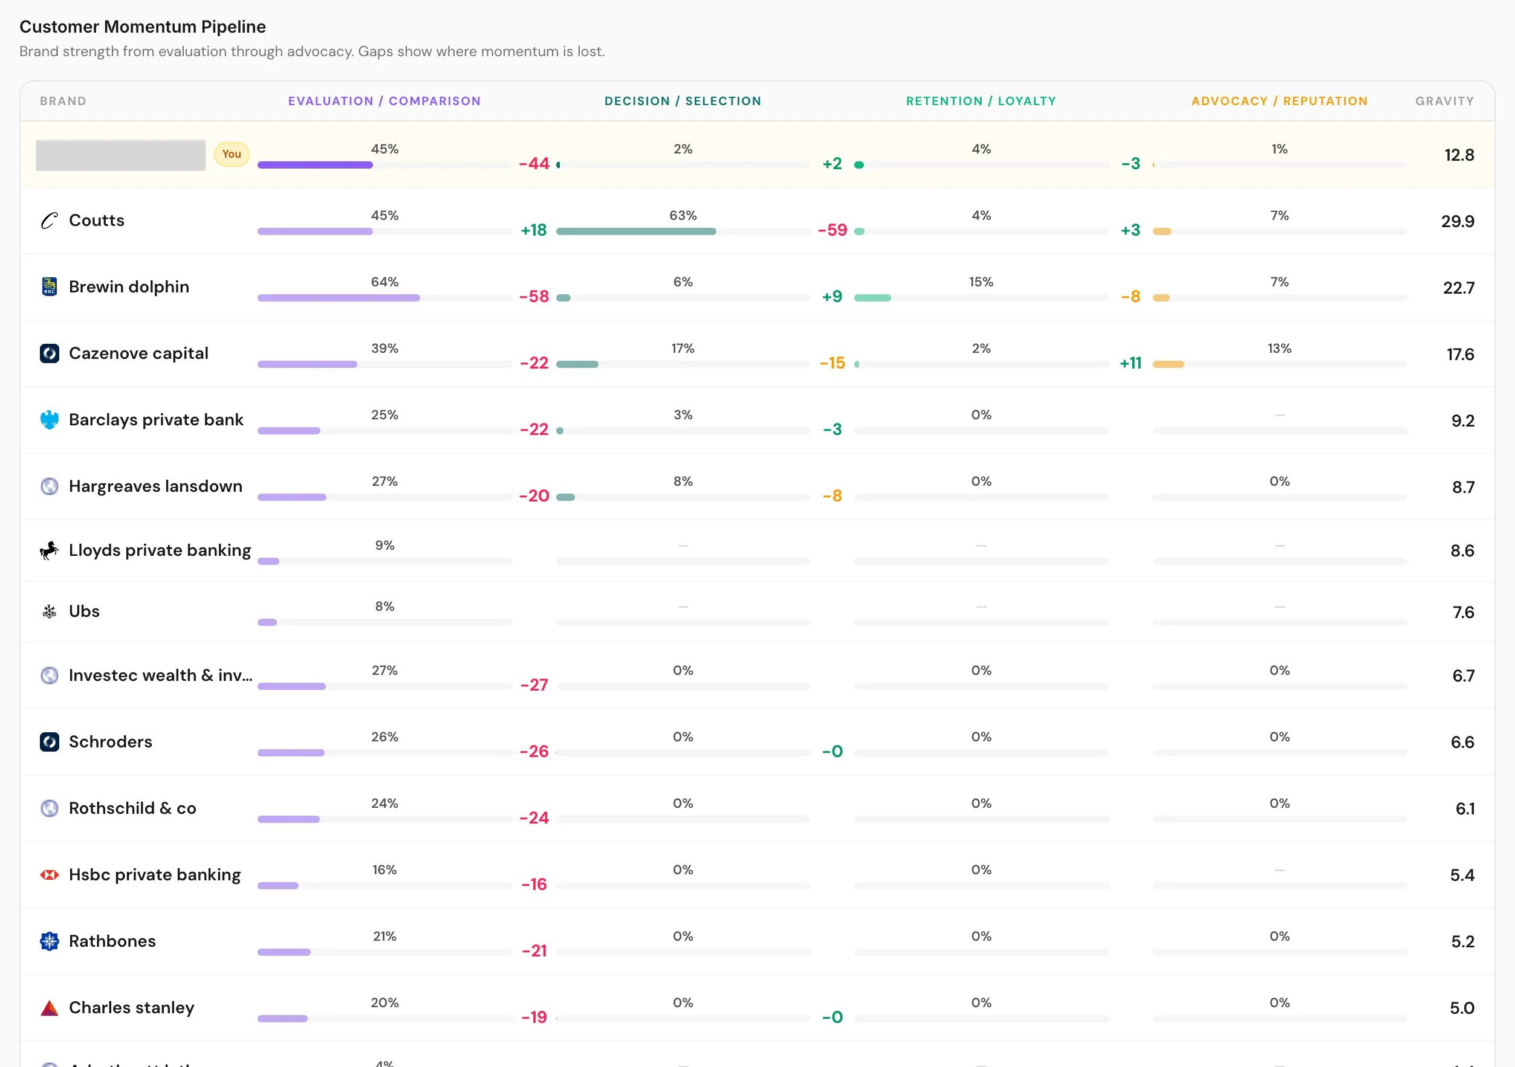Image resolution: width=1515 pixels, height=1067 pixels.
Task: Click the Ubs 8% evaluation value
Action: coord(384,606)
